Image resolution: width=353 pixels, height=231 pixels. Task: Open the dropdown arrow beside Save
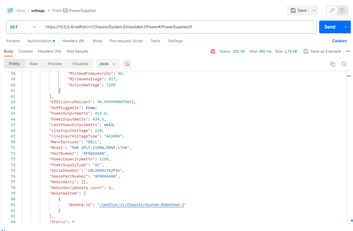click(x=314, y=11)
